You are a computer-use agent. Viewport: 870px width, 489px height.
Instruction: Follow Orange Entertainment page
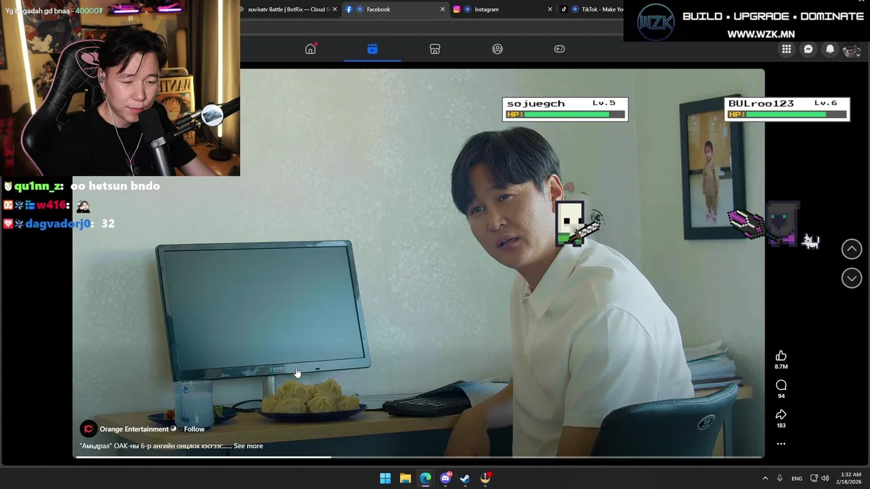tap(194, 429)
